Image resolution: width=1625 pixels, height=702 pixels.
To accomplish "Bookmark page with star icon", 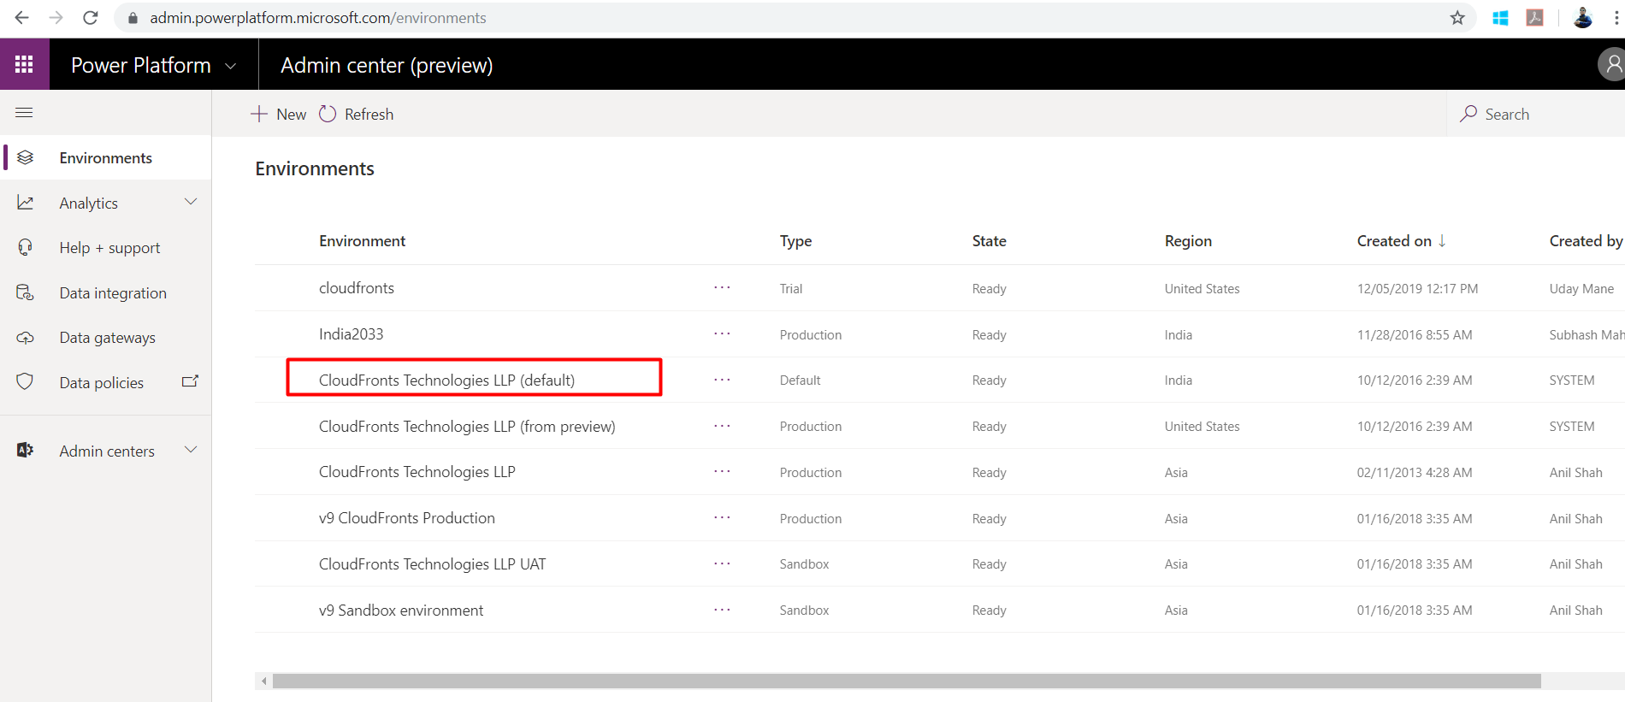I will pos(1457,18).
